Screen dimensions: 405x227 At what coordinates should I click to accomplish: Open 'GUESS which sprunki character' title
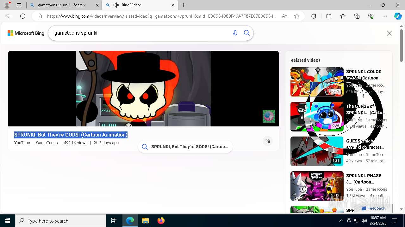coord(365,144)
